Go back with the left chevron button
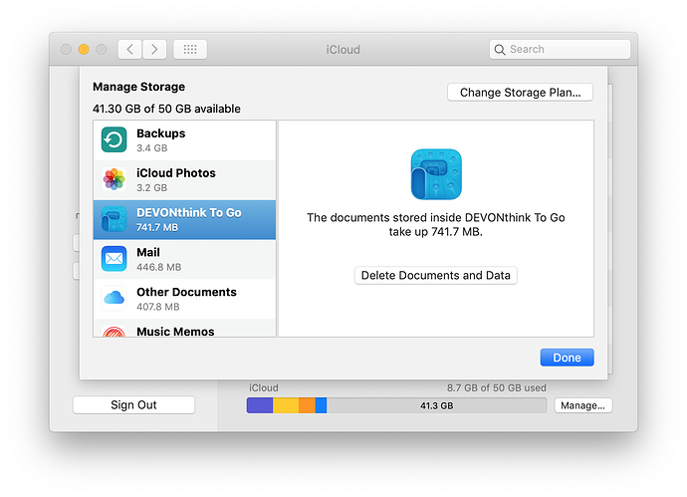 tap(129, 49)
